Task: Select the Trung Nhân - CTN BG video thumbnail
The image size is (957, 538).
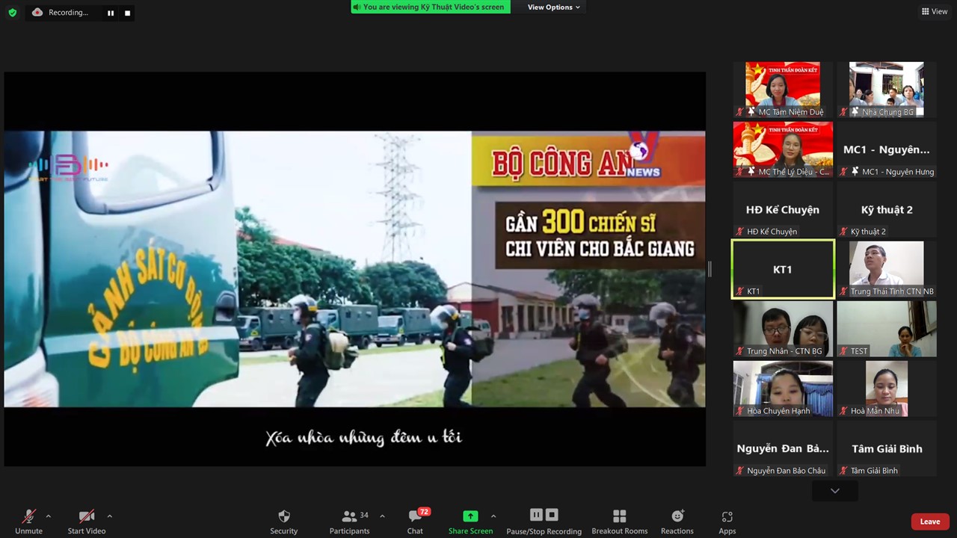Action: click(783, 329)
